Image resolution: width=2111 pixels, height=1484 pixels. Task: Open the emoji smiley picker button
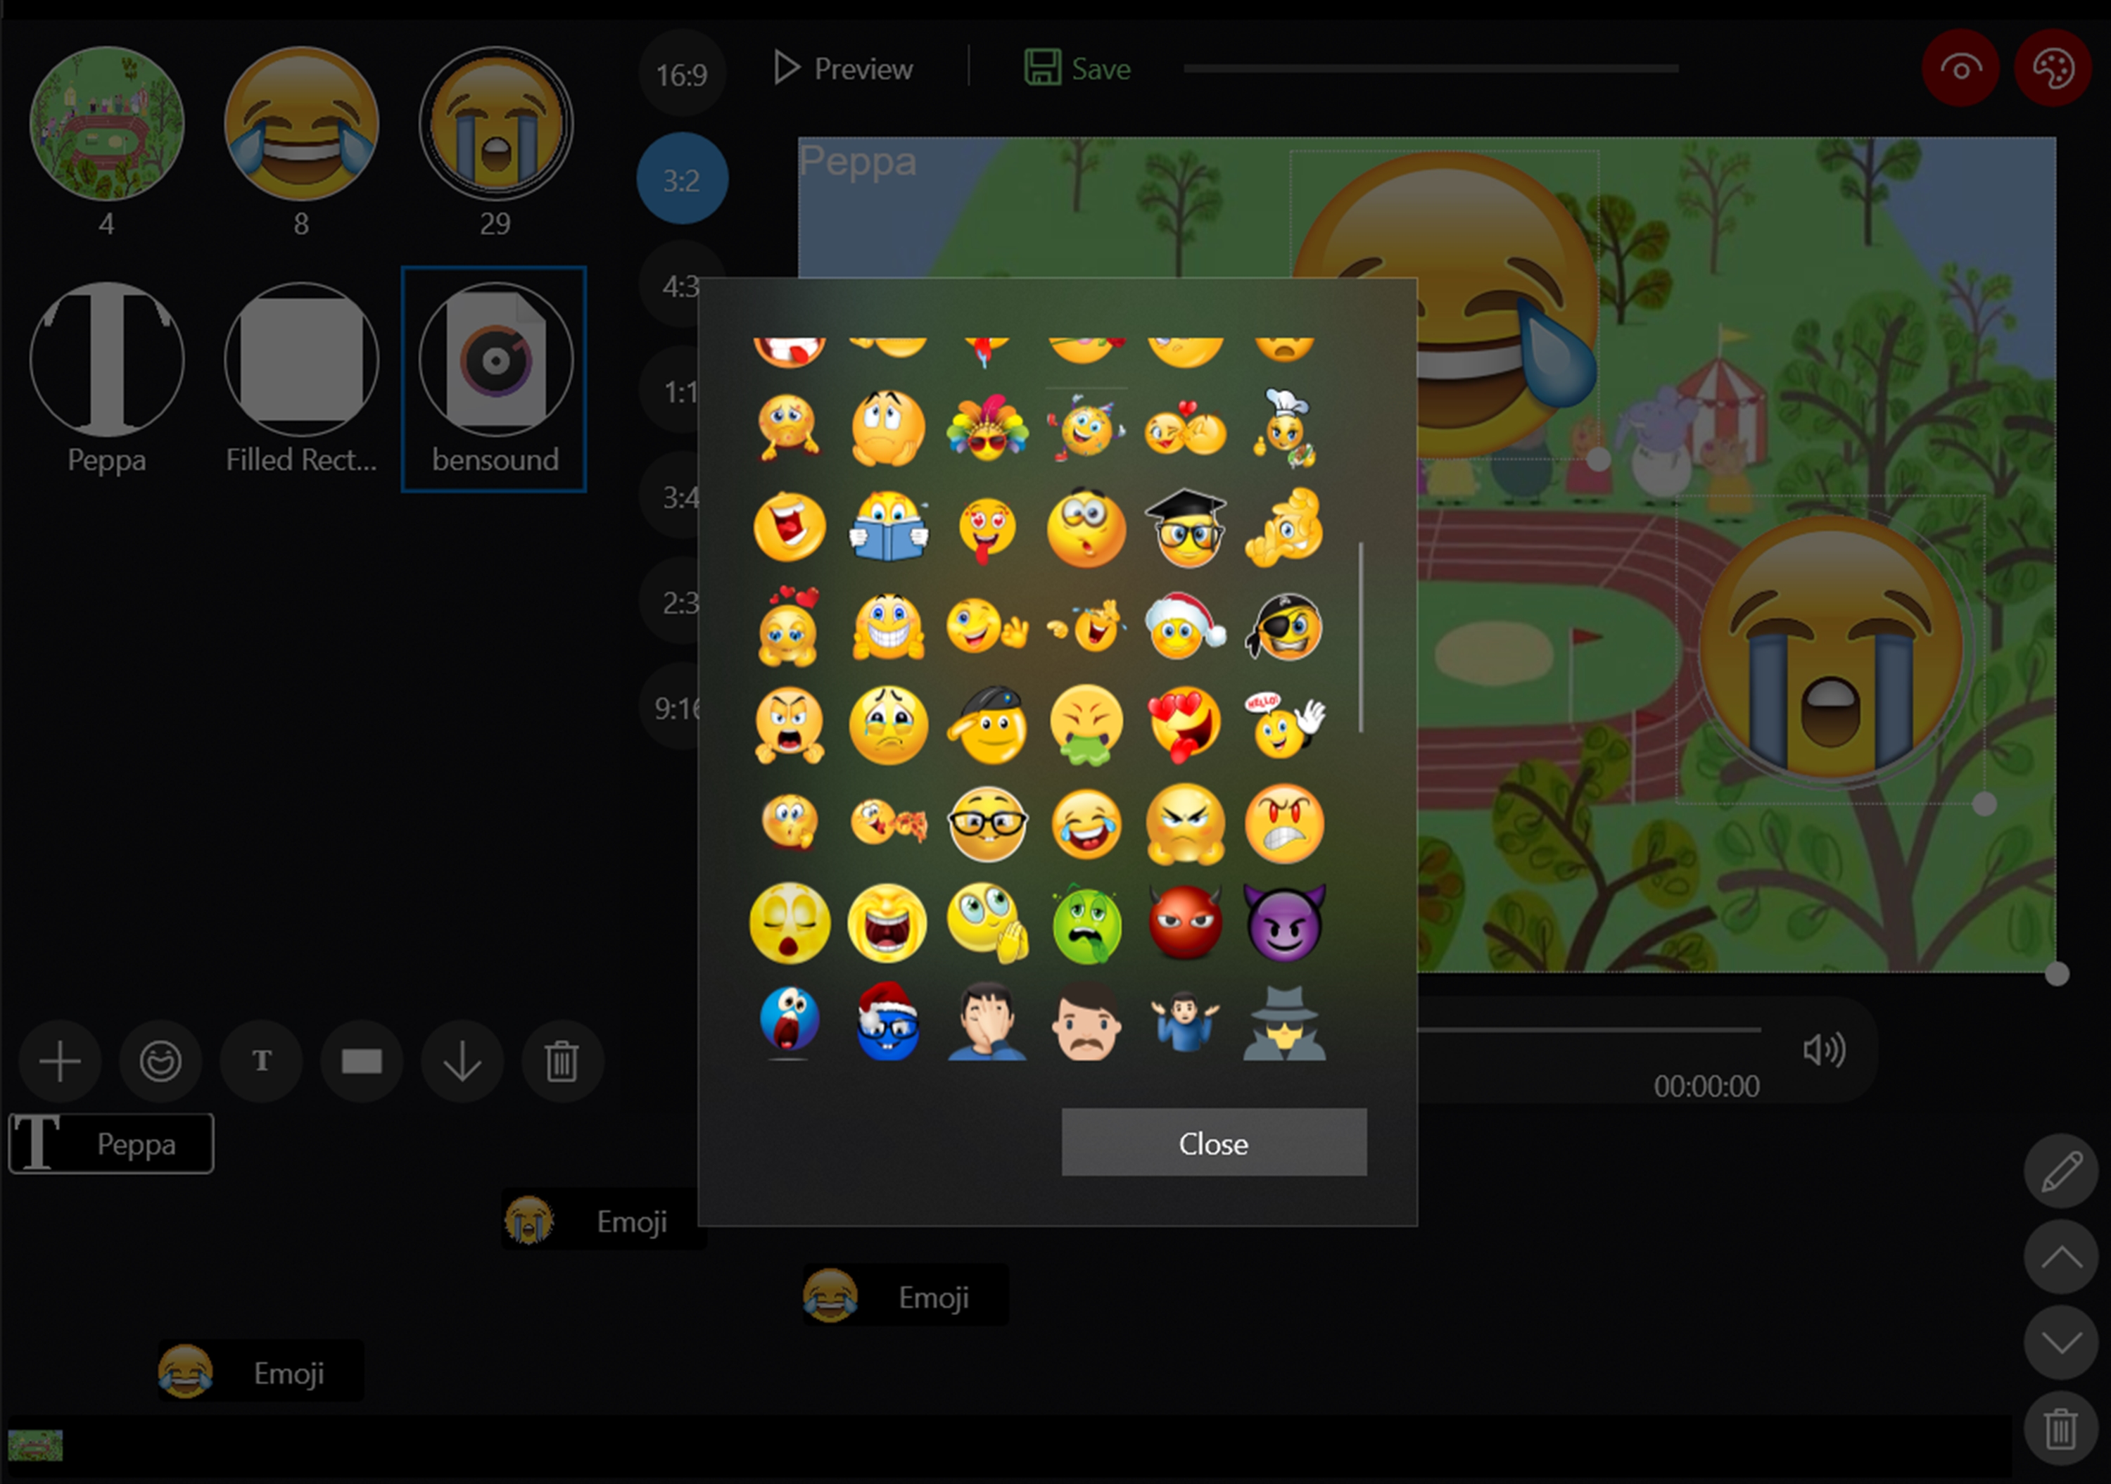point(160,1062)
